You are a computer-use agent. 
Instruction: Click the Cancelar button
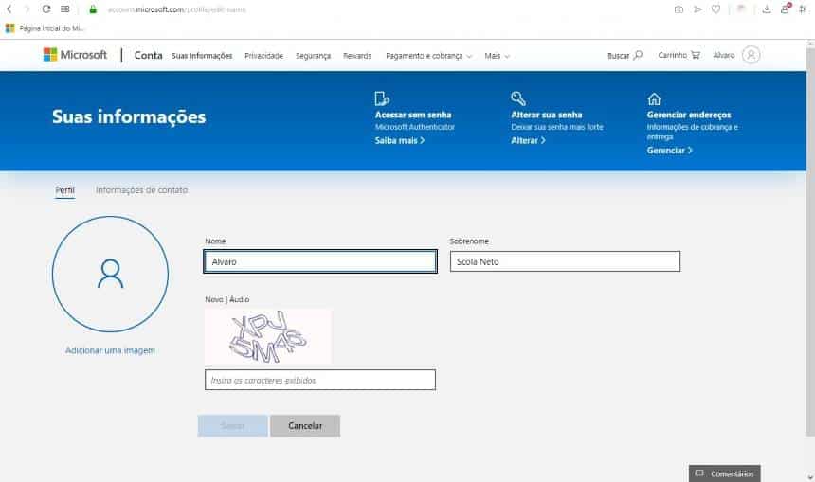305,426
